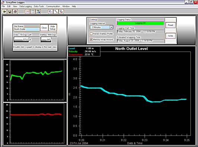Click the Close button beside Site Name
198x147 pixels.
click(44, 28)
